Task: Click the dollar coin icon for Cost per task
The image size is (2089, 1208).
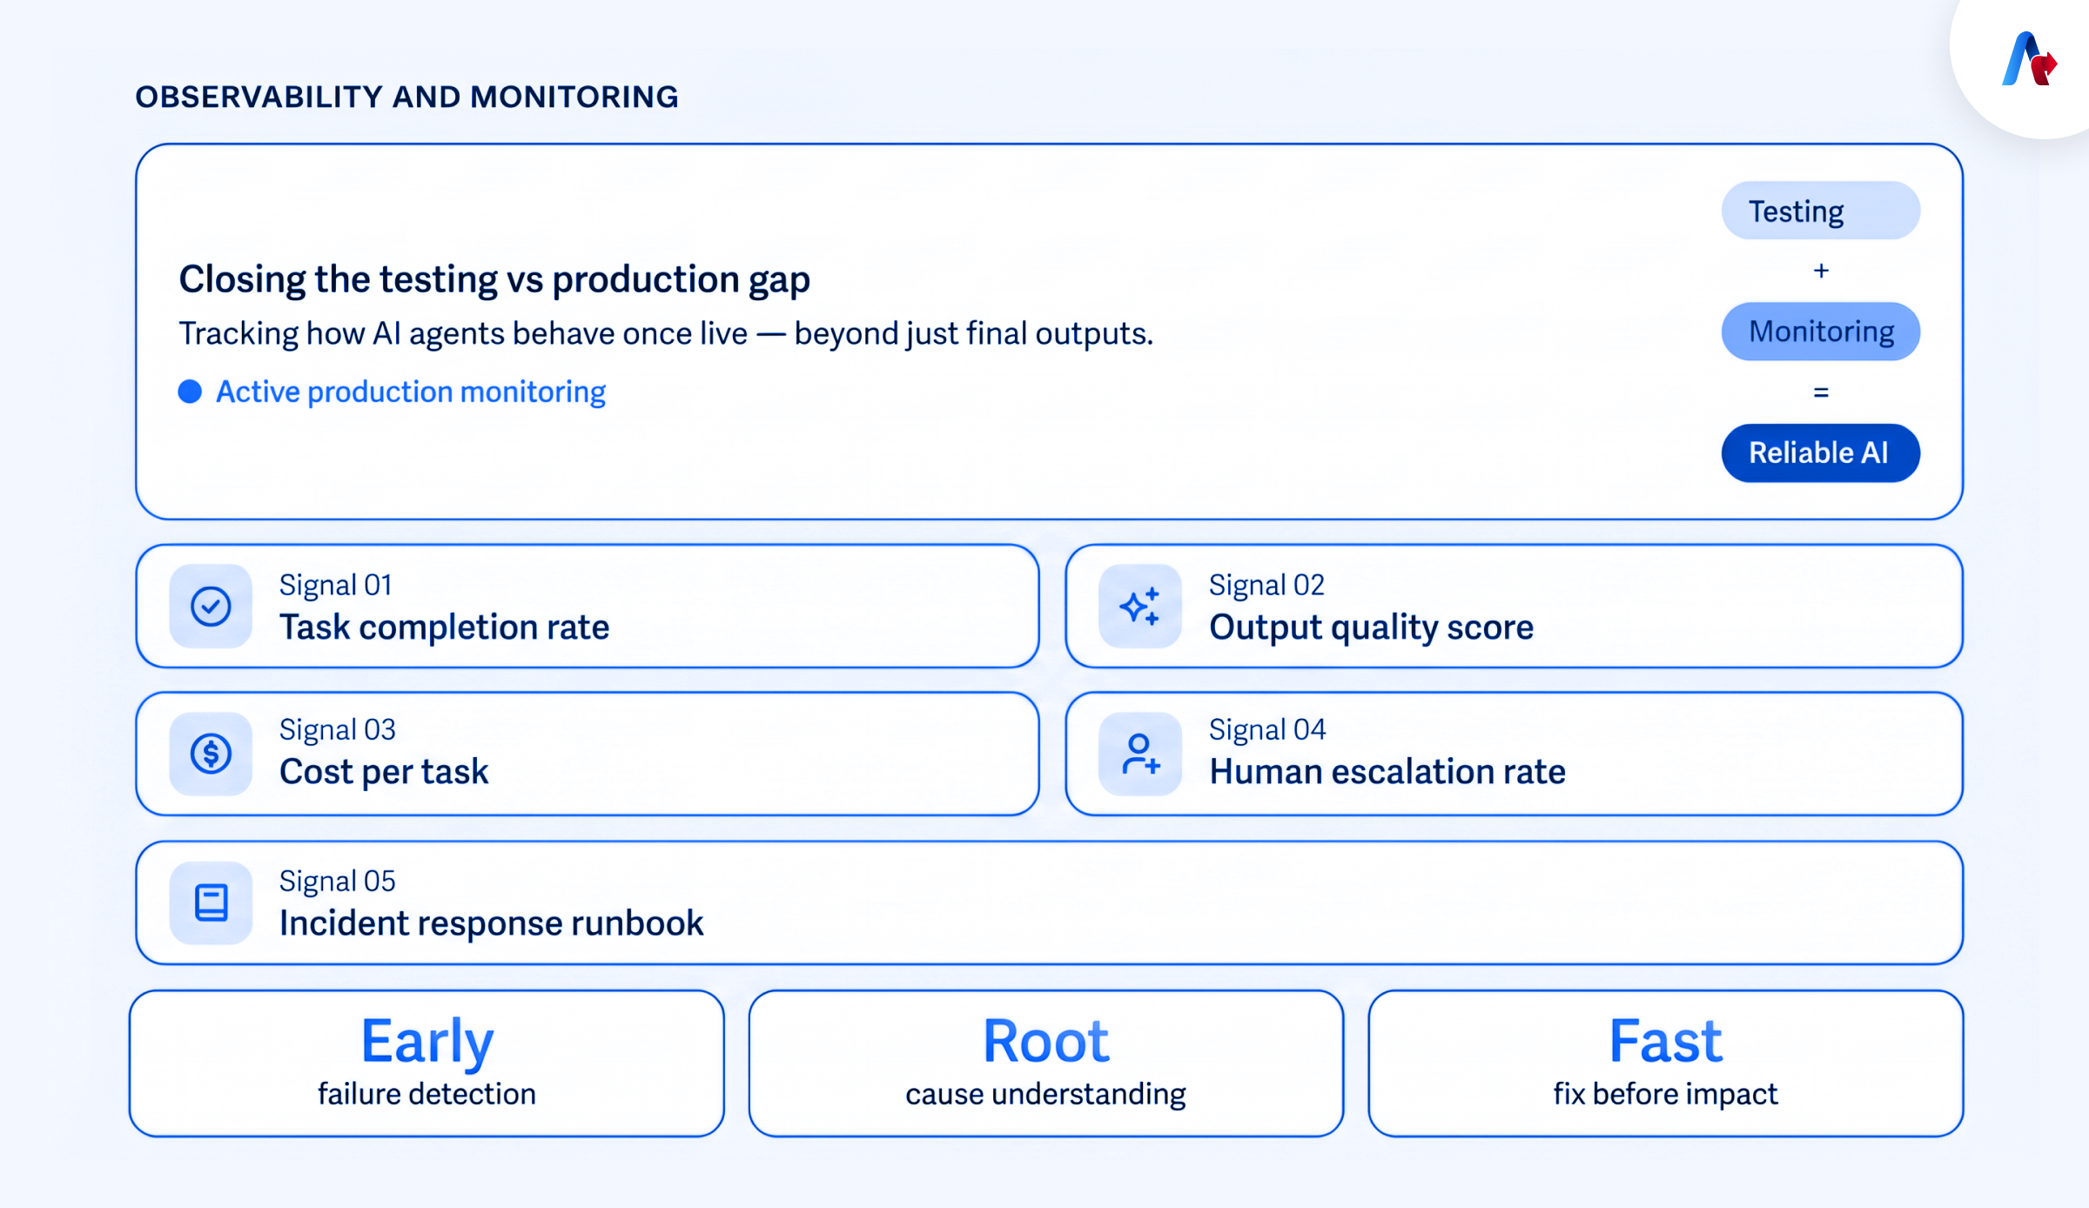Action: (211, 754)
